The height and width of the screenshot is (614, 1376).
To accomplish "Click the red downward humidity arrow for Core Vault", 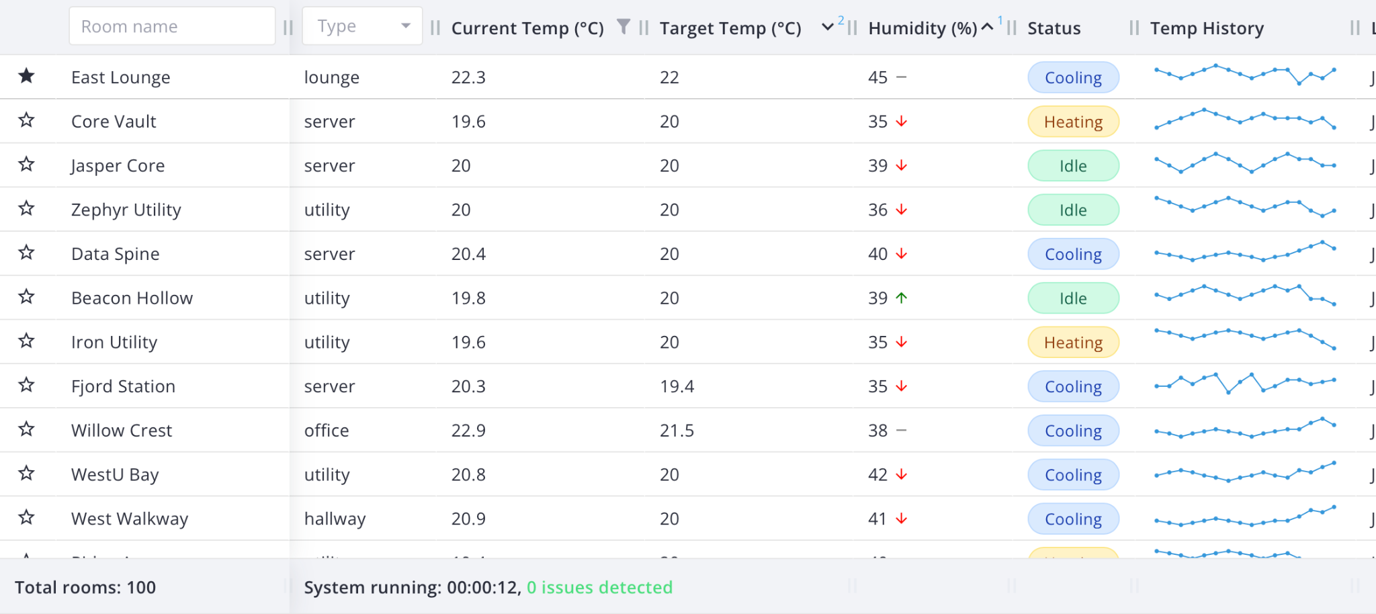I will pyautogui.click(x=901, y=122).
